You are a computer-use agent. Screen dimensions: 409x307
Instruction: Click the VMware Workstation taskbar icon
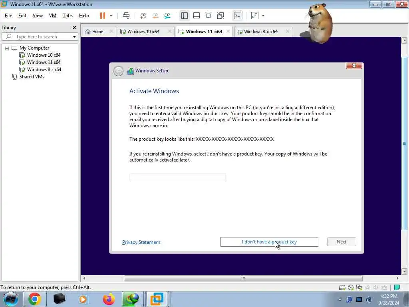click(157, 299)
